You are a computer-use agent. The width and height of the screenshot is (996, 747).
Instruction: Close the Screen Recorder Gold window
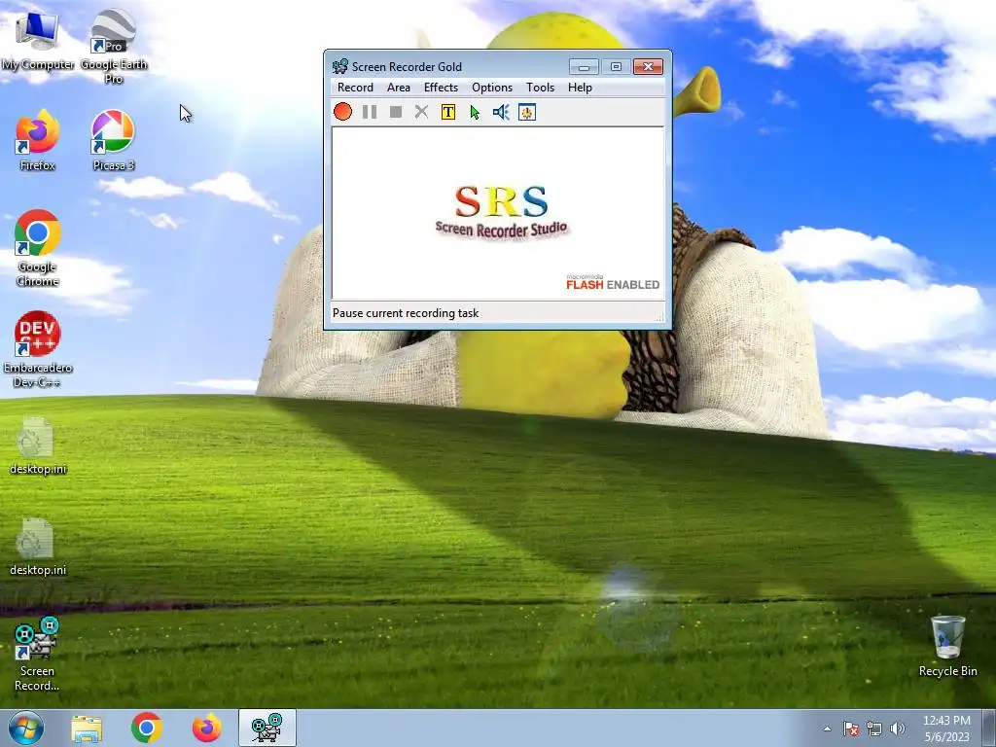(648, 67)
